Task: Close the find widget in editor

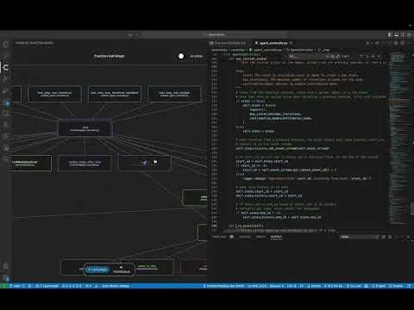Action: coord(379,57)
